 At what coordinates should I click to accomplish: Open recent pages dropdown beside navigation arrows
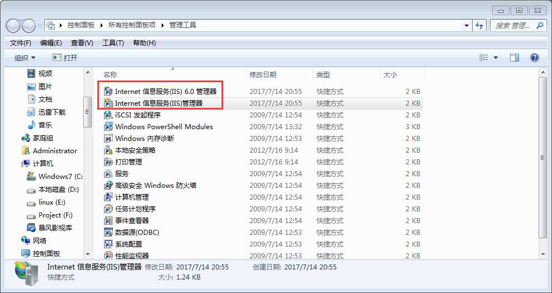point(40,26)
